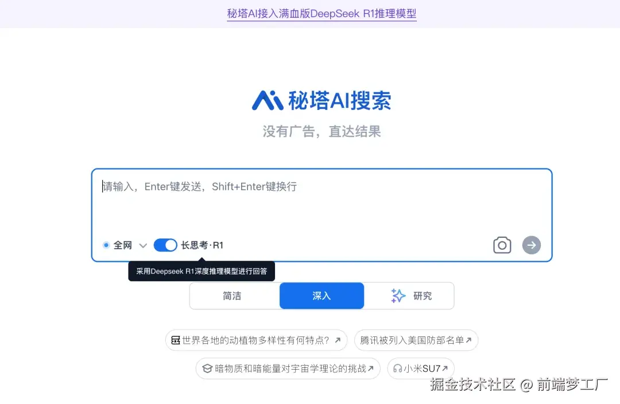The height and width of the screenshot is (404, 620).
Task: Click the 世界各地的动植物多样性 suggestion
Action: point(258,340)
